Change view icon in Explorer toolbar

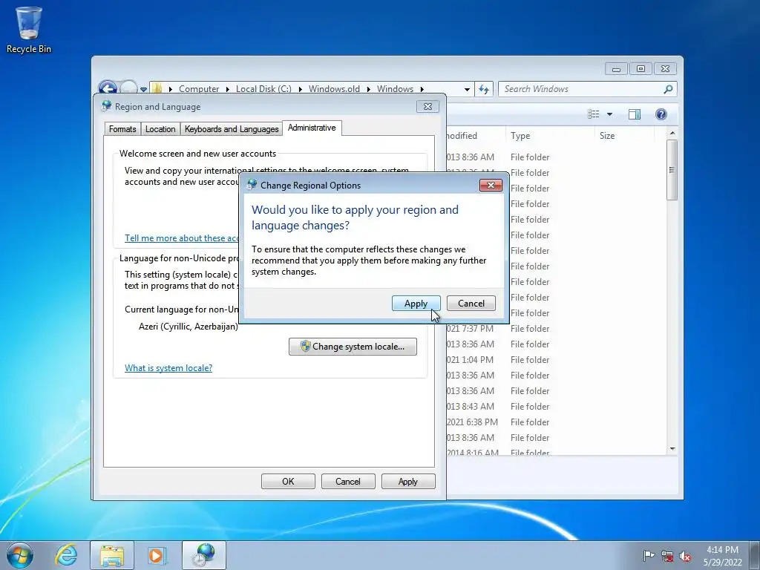click(593, 114)
